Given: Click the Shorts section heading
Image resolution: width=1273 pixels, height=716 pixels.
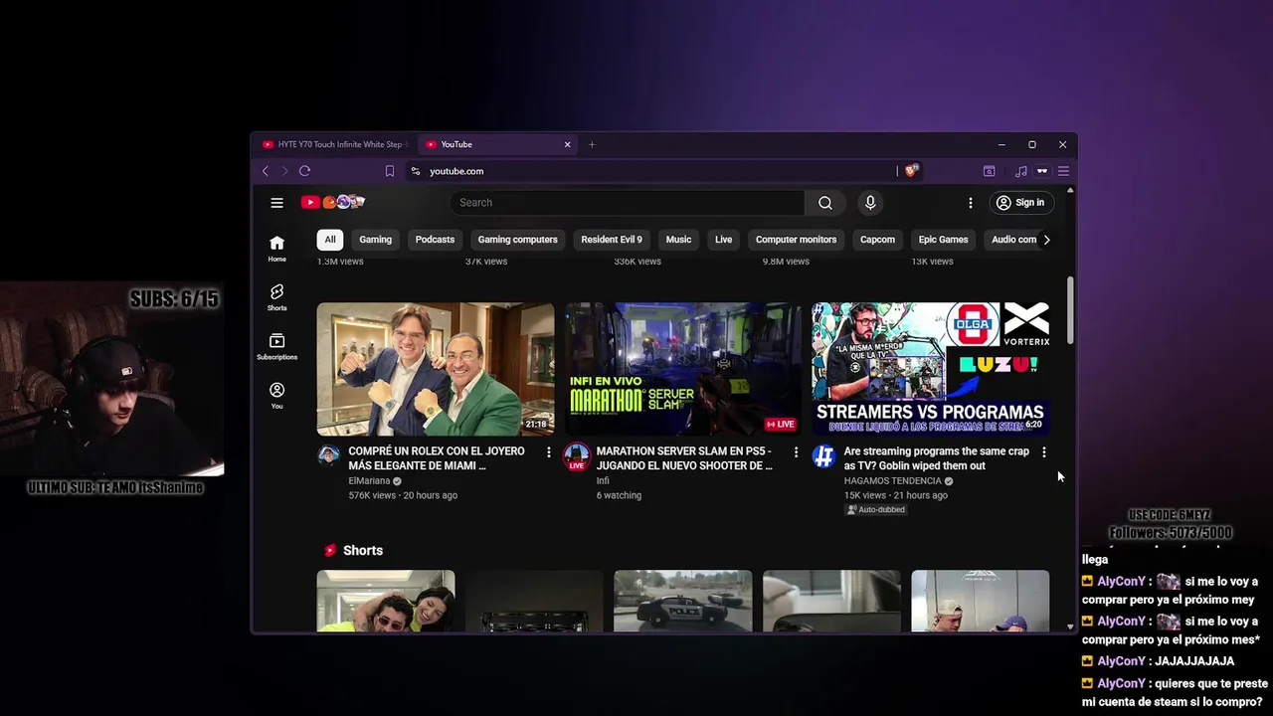Looking at the screenshot, I should click(x=362, y=551).
